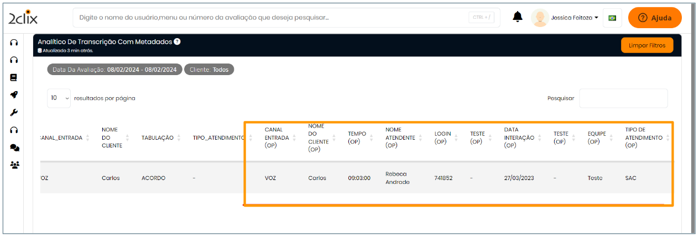Click the help question mark beside report title
Viewport: 699px width, 238px height.
pyautogui.click(x=177, y=42)
